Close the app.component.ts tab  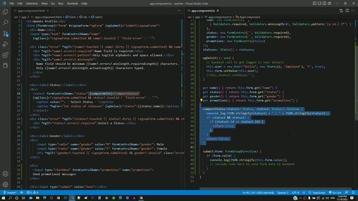[218, 11]
